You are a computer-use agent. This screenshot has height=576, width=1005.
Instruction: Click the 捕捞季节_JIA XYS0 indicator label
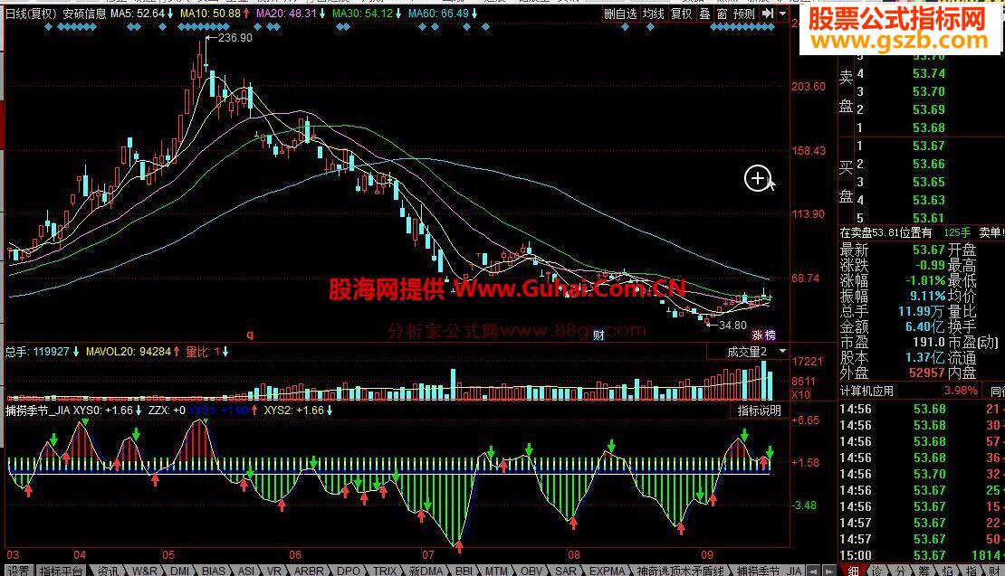pyautogui.click(x=69, y=411)
